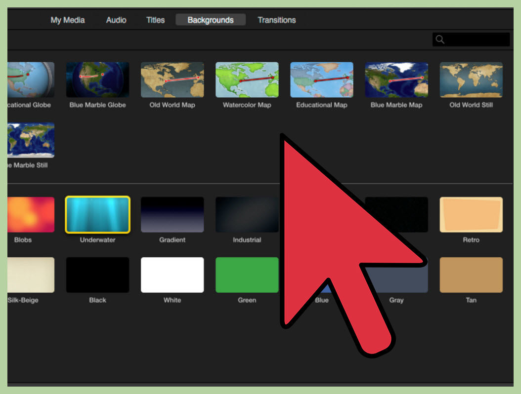Choose the Blobs background thumbnail
Screen dimensions: 521x394
click(31, 214)
